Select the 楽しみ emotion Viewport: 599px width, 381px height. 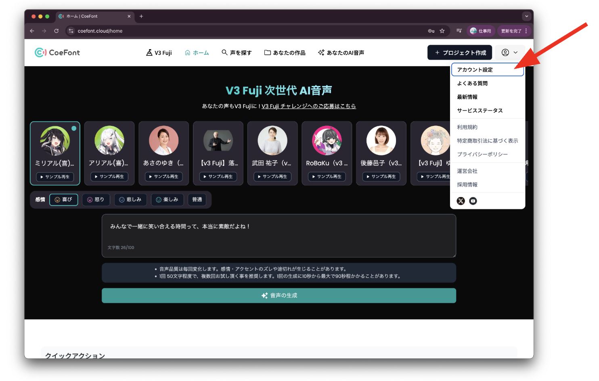click(167, 200)
